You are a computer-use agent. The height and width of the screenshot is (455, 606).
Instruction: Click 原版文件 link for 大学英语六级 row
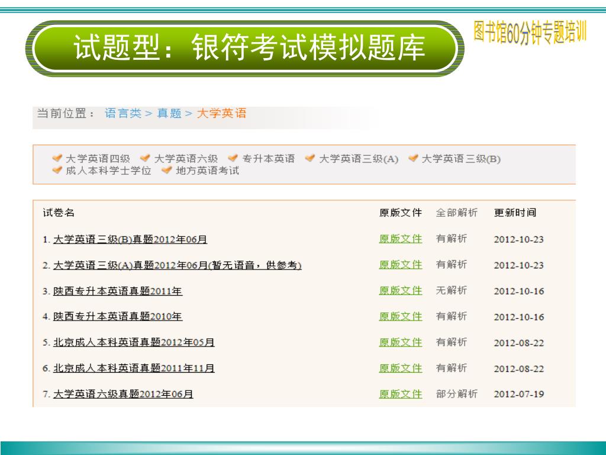401,394
